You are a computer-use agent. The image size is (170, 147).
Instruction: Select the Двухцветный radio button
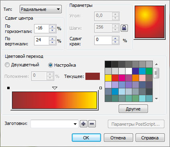click(7, 65)
